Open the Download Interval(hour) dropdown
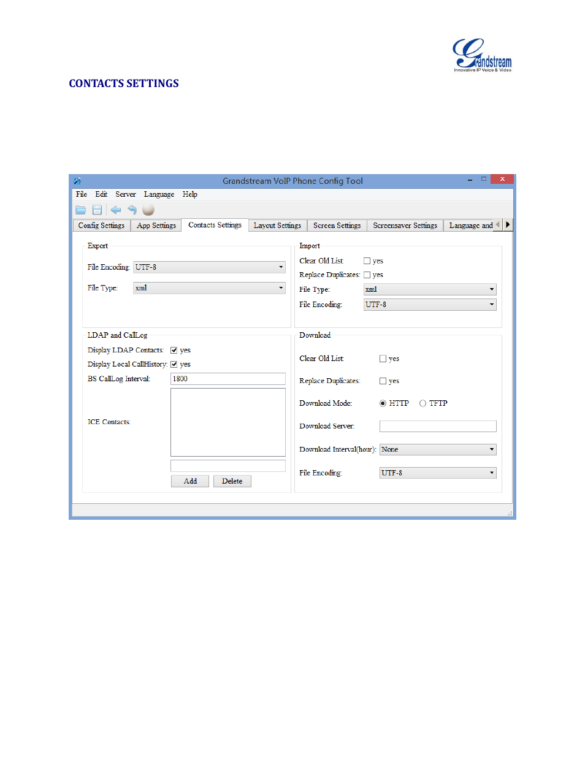 click(438, 450)
